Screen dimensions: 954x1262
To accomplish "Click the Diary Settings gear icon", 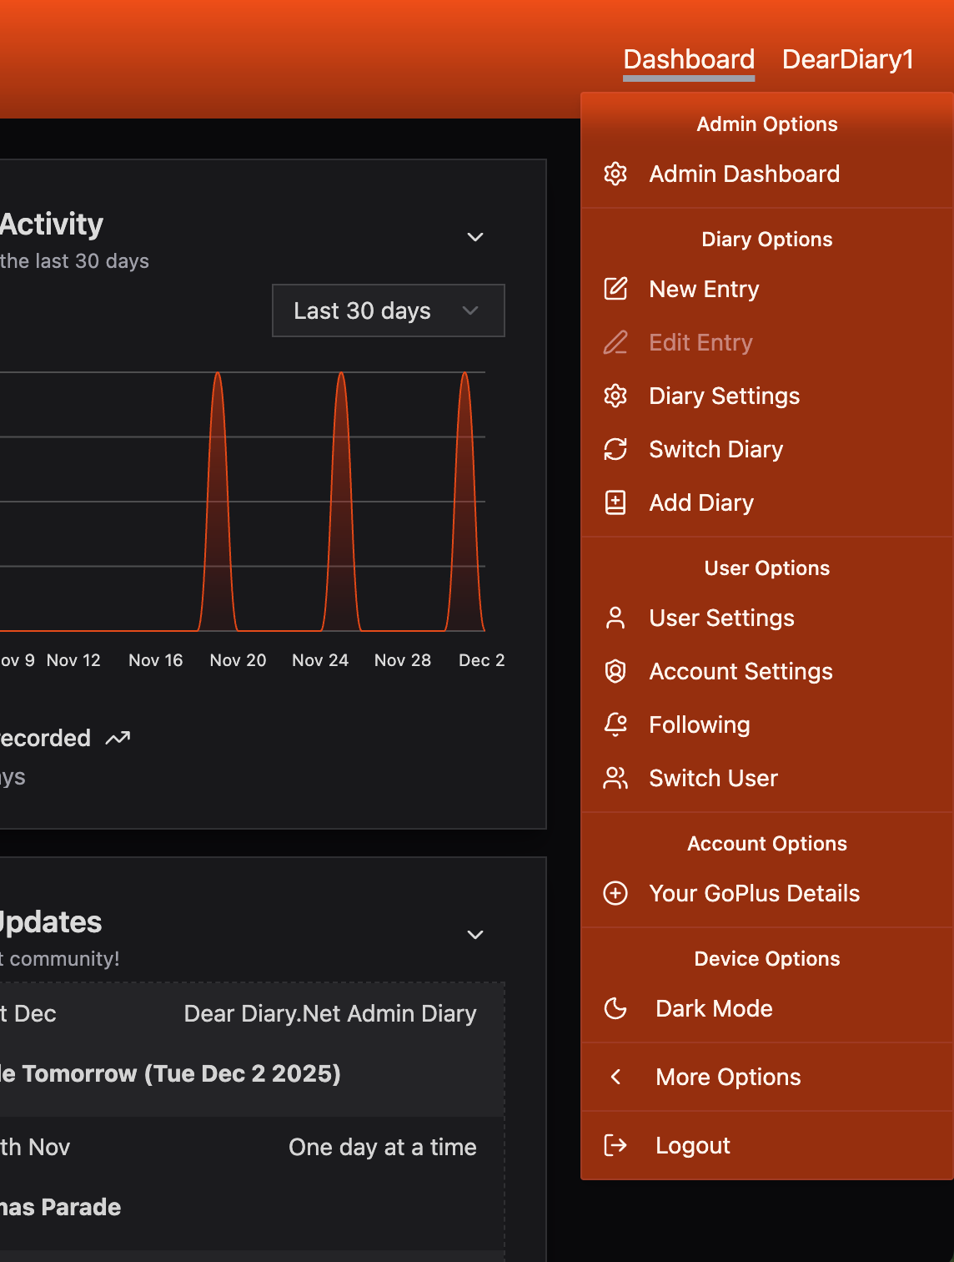I will tap(615, 396).
